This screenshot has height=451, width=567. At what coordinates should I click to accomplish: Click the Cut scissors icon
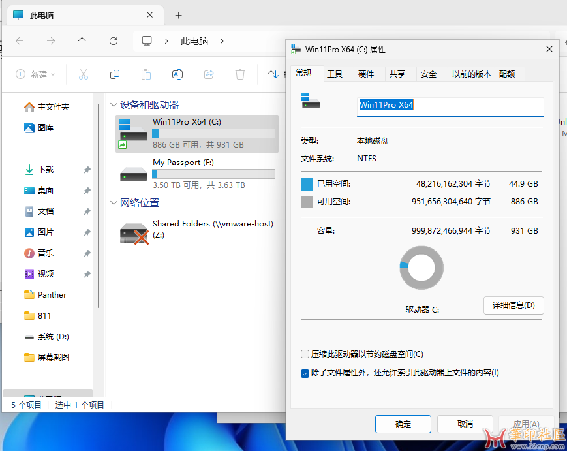(x=83, y=74)
